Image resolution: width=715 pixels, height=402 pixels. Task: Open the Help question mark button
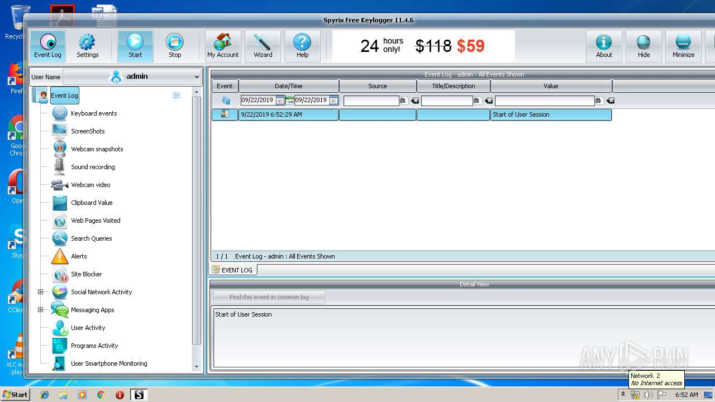pyautogui.click(x=302, y=46)
